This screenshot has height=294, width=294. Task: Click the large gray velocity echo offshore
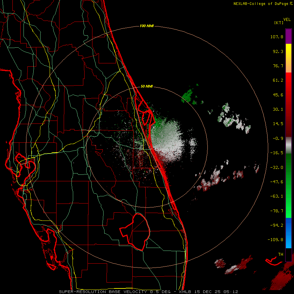pos(167,140)
